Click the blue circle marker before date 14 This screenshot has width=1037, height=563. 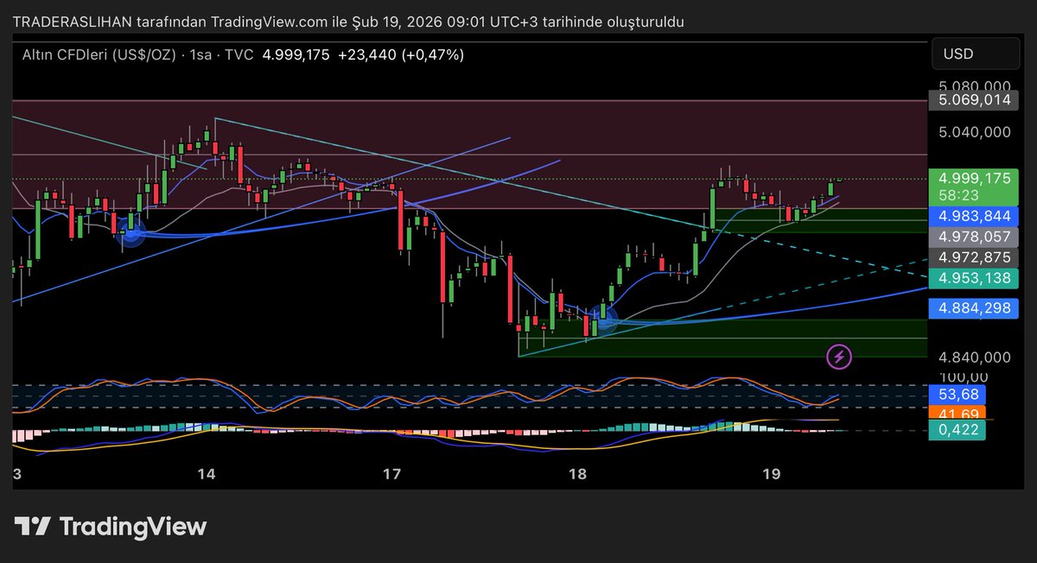[131, 231]
